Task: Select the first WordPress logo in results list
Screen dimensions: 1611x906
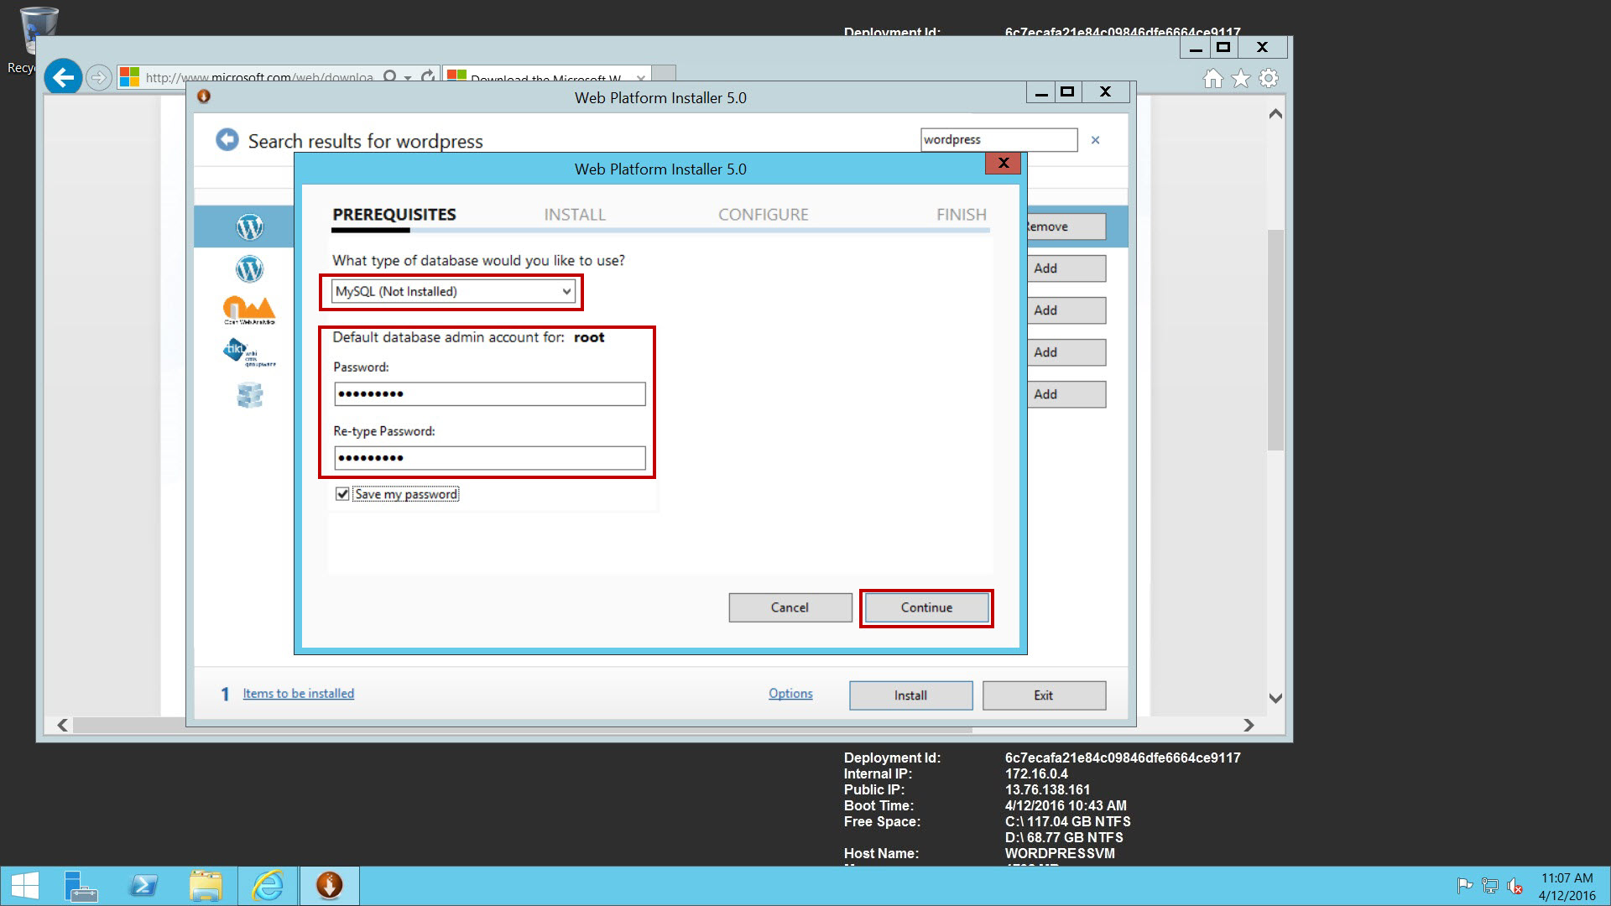Action: [249, 226]
